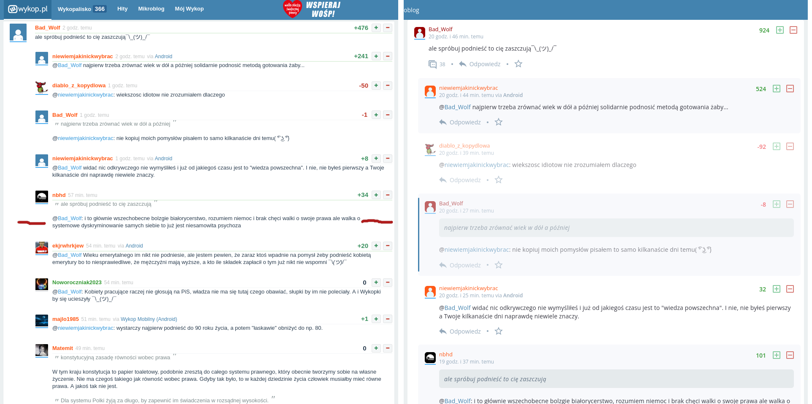Open the majlo1985 profile link
Viewport: 812px width, 404px height.
coord(65,319)
